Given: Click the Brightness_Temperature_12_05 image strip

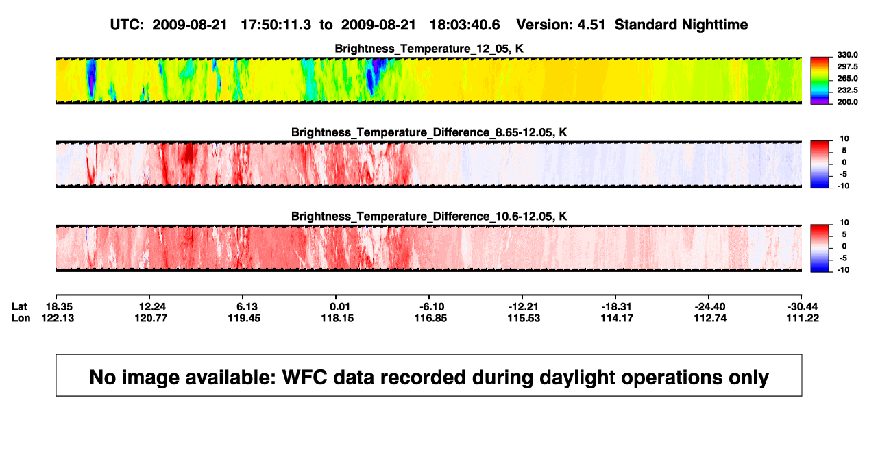Looking at the screenshot, I should 429,80.
